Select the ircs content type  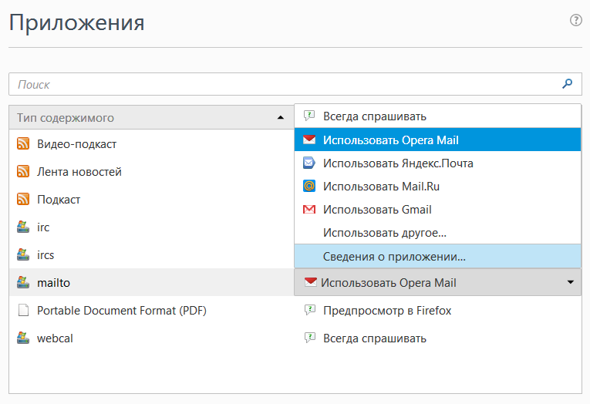pos(151,255)
